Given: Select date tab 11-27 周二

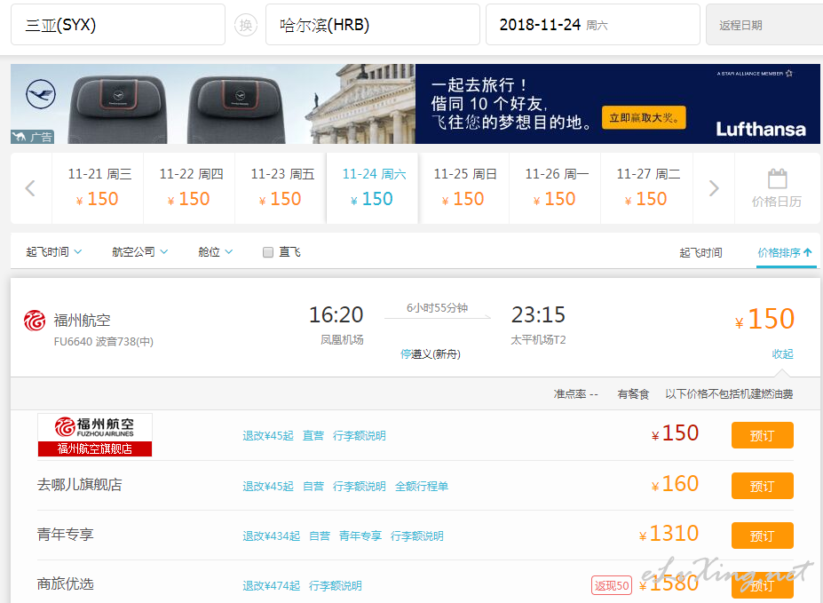Looking at the screenshot, I should 646,188.
